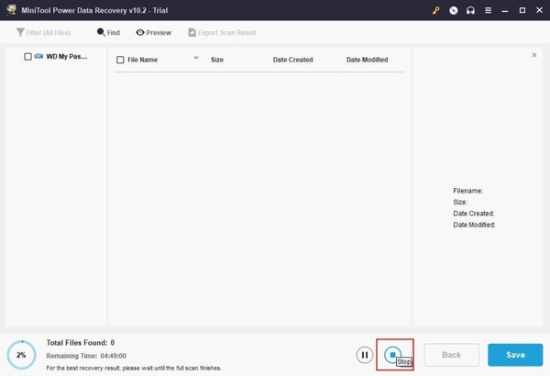Click the MiniTool app logo

[11, 10]
